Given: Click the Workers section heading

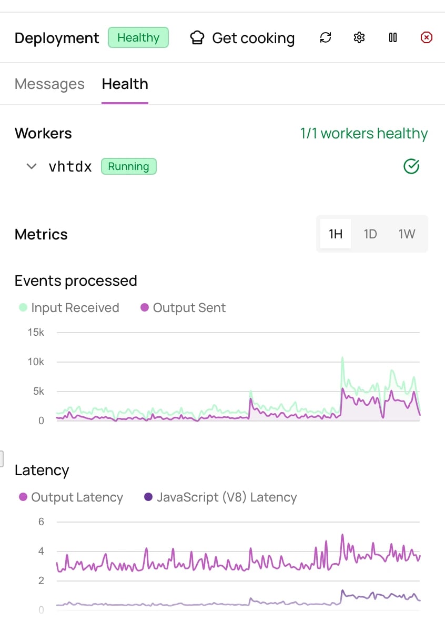Looking at the screenshot, I should 43,134.
